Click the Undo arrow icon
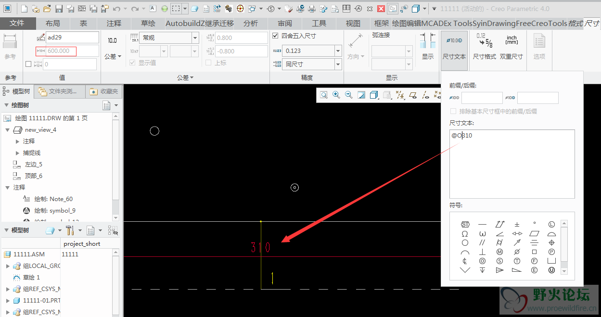Screen dimensions: 601x317 [116, 9]
